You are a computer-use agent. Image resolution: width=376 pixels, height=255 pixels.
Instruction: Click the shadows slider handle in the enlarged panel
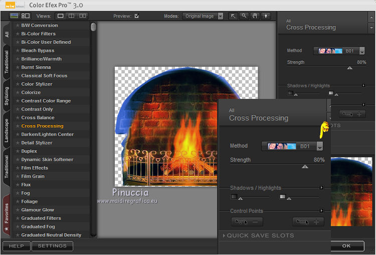240,199
